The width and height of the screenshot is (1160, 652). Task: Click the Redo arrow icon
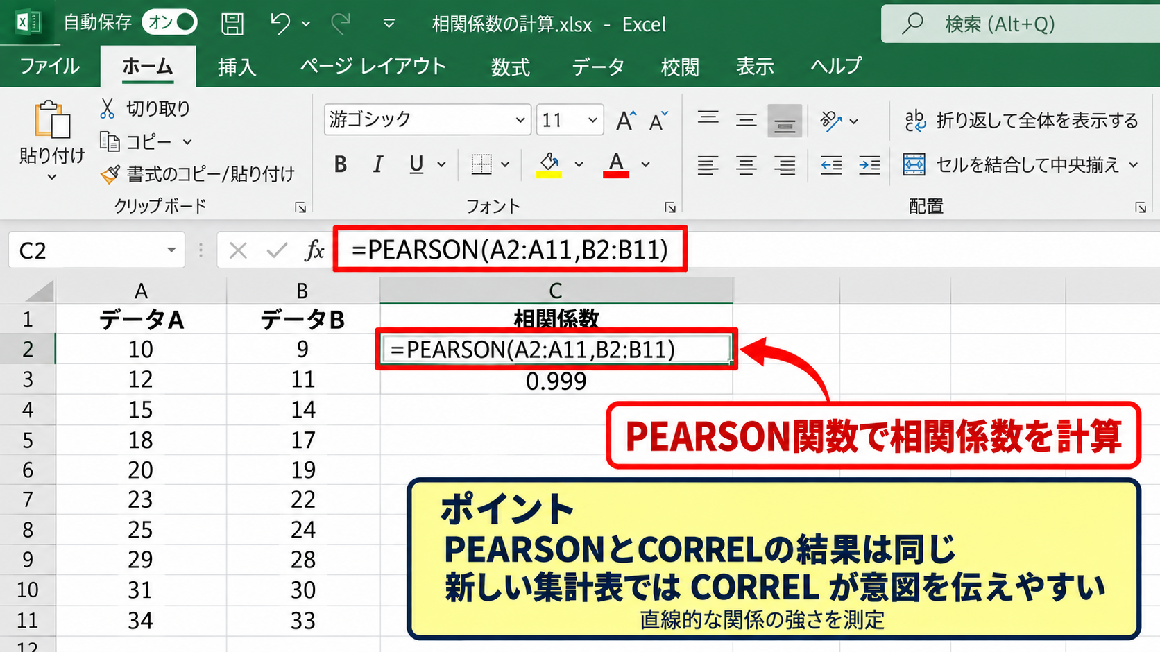click(341, 24)
